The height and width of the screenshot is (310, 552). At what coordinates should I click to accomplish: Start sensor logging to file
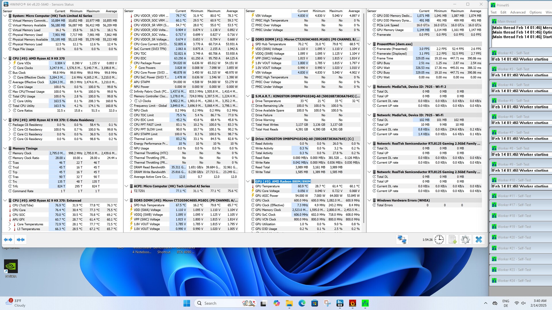[x=453, y=239]
